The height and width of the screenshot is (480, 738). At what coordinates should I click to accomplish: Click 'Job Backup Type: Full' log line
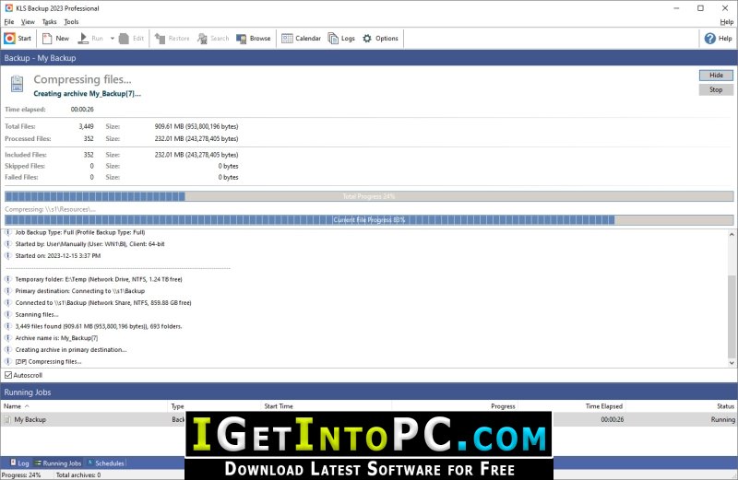coord(80,232)
